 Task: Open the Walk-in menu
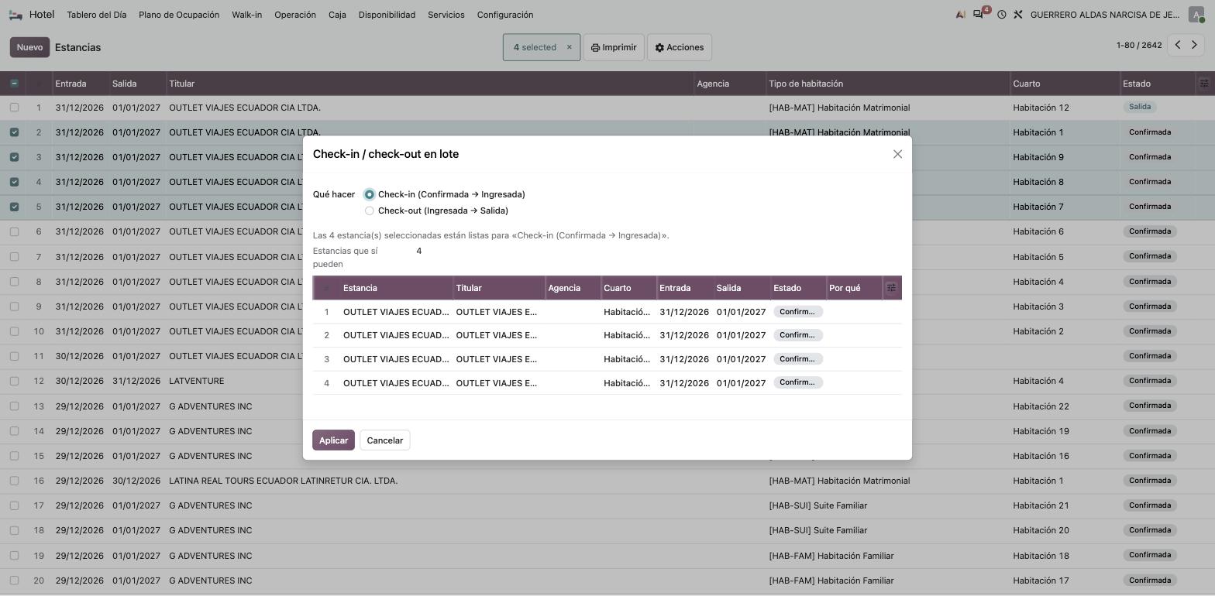point(246,15)
